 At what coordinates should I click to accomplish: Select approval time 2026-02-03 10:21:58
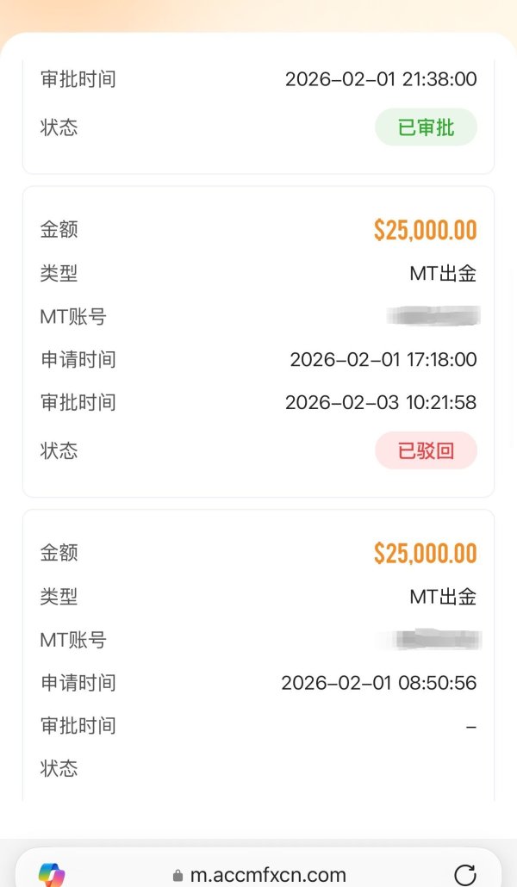click(381, 402)
